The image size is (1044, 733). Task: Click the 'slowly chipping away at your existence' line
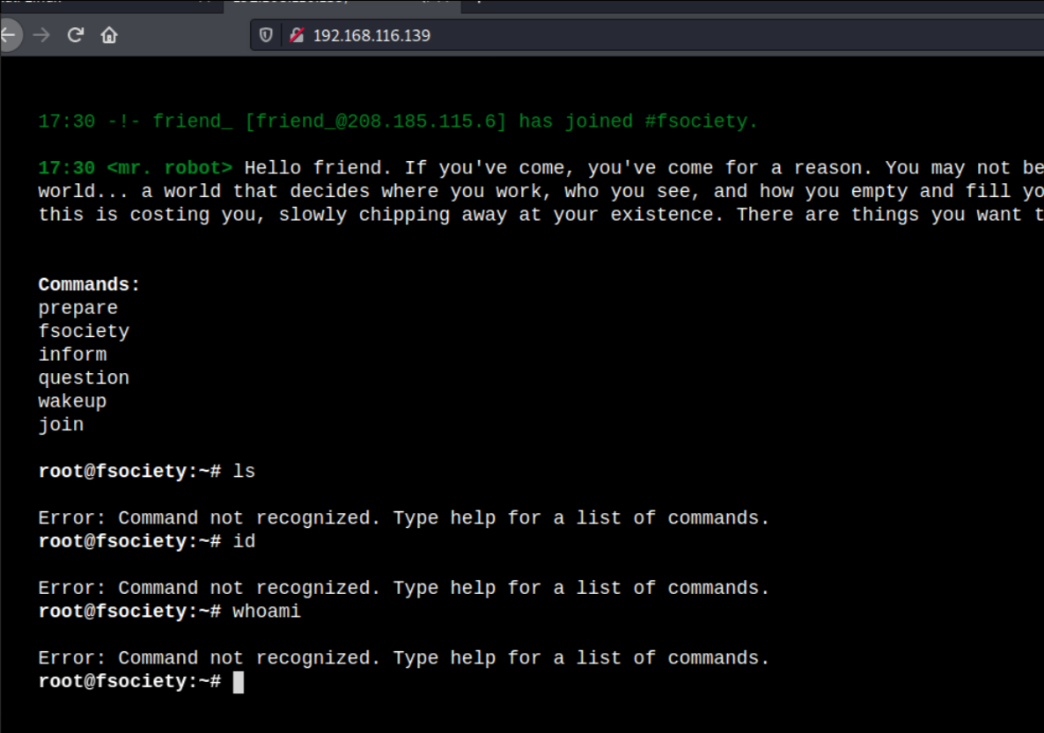(x=500, y=215)
